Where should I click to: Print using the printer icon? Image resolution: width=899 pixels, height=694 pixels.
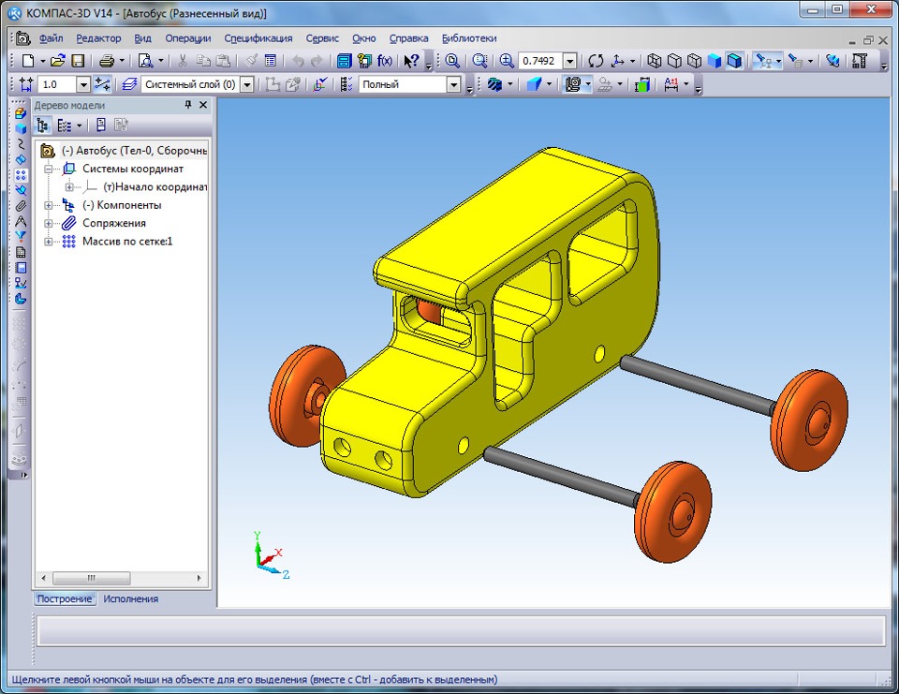coord(107,61)
